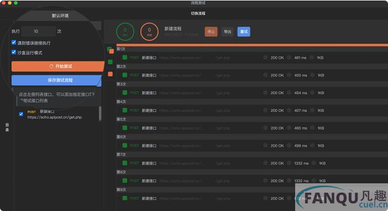Viewport: 388px width, 211px height.
Task: Collapse the 第5次 run group header
Action: click(252, 119)
